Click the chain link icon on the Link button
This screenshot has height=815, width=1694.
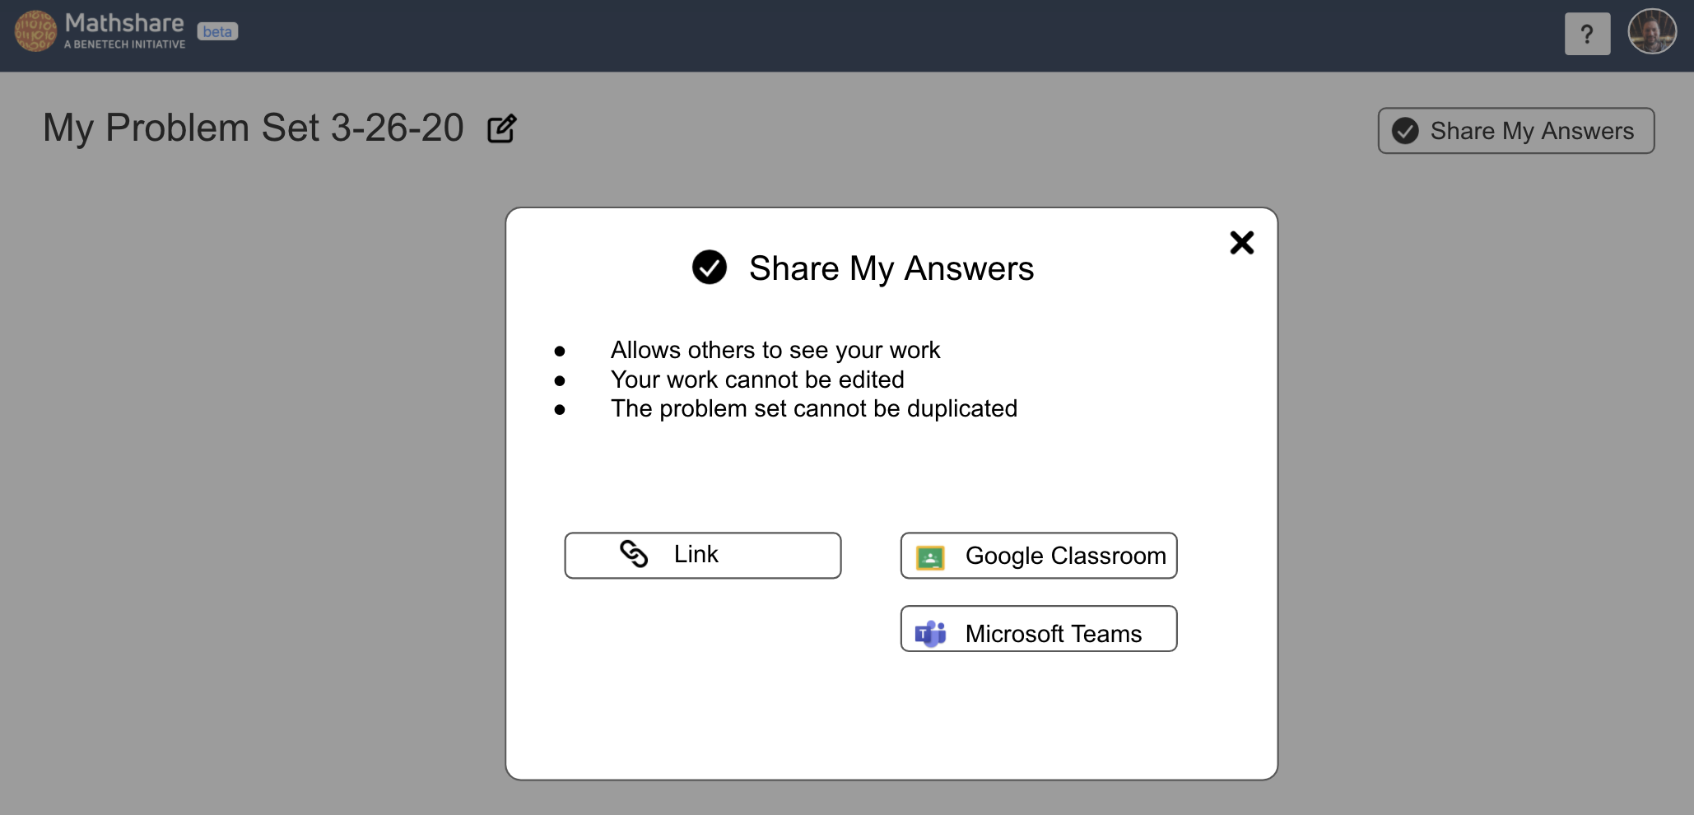[x=634, y=554]
